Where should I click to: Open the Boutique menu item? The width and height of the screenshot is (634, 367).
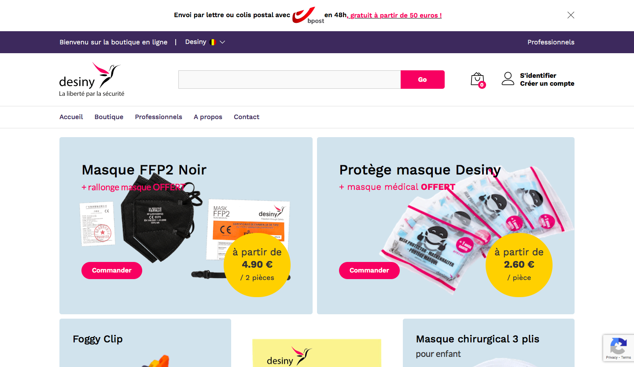(109, 117)
